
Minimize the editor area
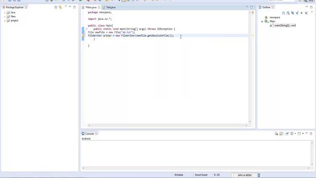(247, 7)
